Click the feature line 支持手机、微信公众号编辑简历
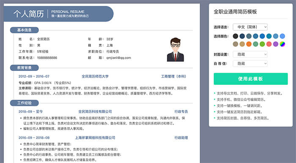The width and height of the screenshot is (296, 163). [x=241, y=100]
